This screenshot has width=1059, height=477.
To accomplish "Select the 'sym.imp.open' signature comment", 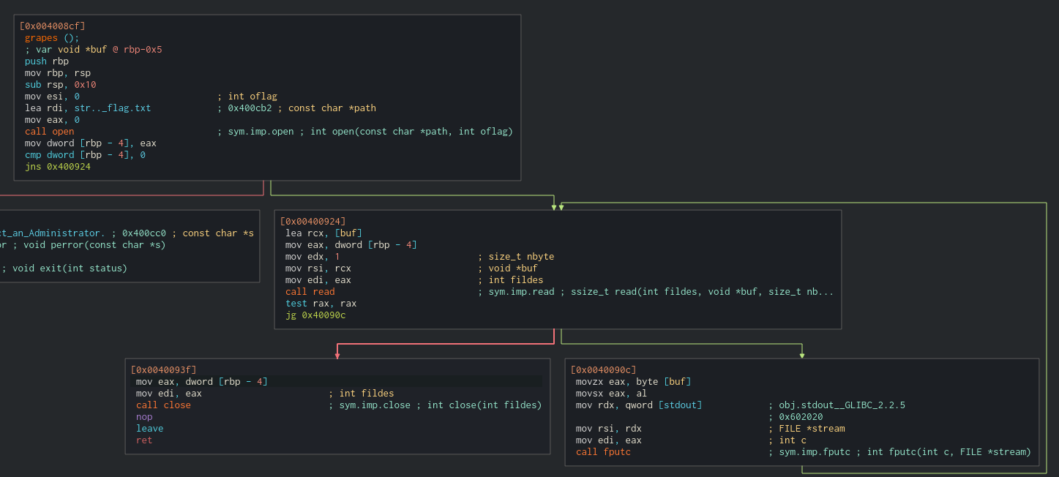I will tap(365, 132).
